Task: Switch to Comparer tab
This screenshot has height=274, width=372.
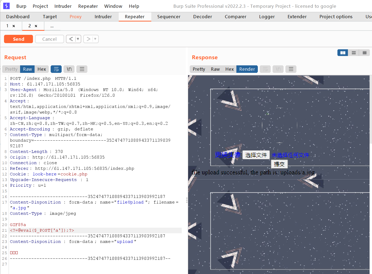Action: coord(236,17)
